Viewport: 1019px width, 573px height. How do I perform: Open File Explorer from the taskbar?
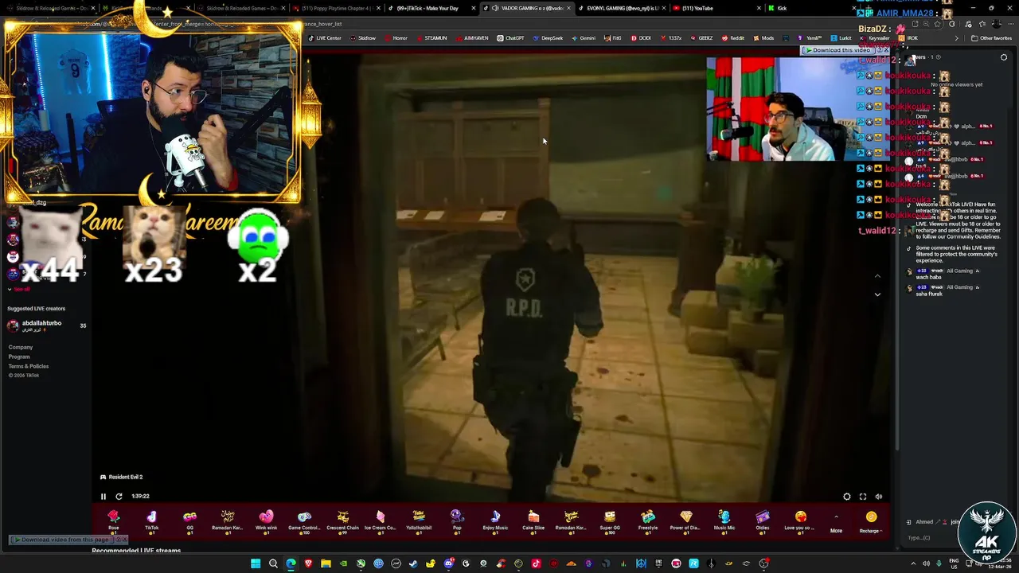[x=326, y=563]
